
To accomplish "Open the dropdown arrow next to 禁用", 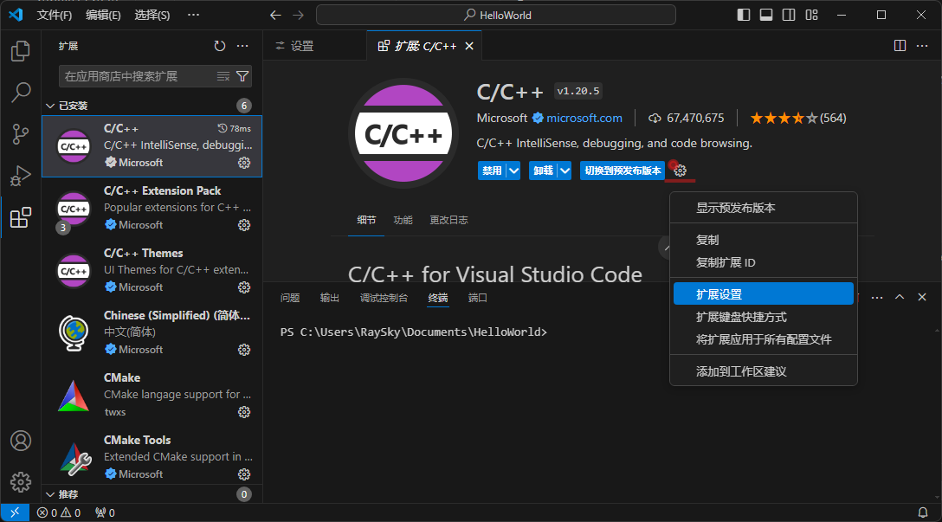I will coord(513,171).
